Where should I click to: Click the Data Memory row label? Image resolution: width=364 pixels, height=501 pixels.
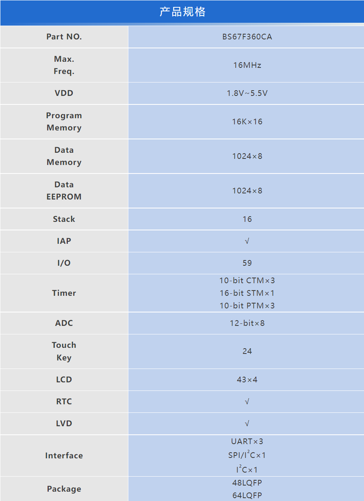pos(64,156)
